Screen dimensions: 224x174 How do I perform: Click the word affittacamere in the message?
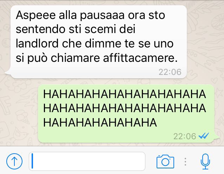coord(140,58)
